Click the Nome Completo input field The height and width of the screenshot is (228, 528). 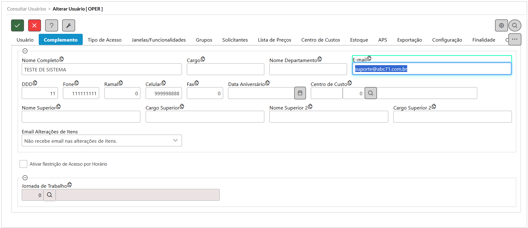102,69
